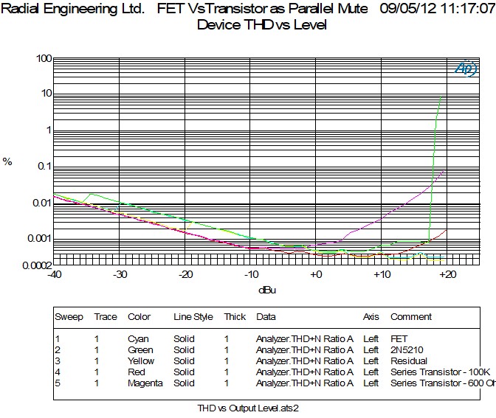The height and width of the screenshot is (418, 496).
Task: Click the 'Line Style' column header
Action: 193,317
